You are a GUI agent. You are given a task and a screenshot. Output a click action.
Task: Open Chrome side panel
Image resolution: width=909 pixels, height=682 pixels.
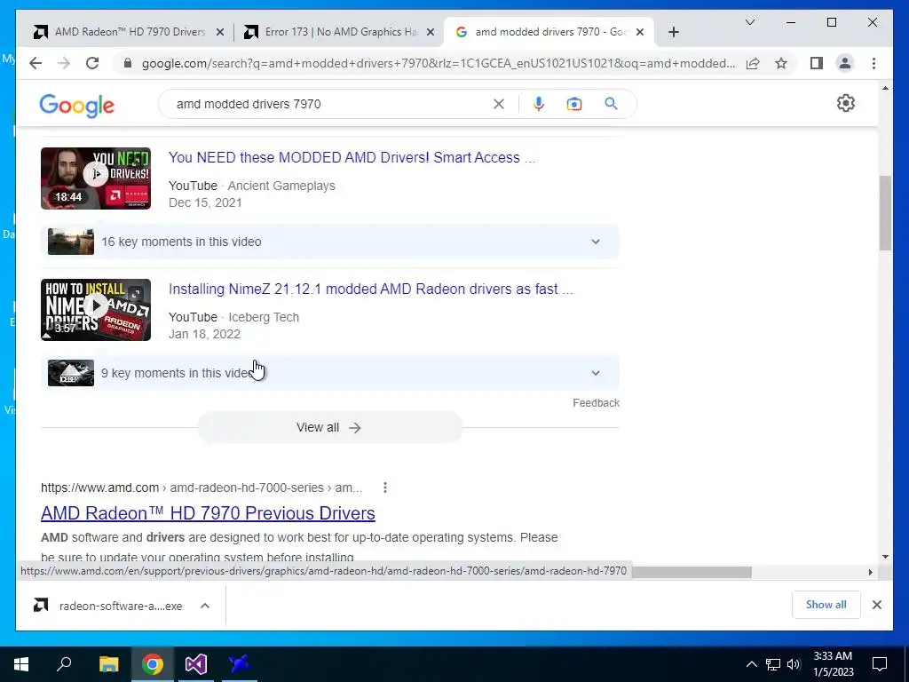[817, 63]
